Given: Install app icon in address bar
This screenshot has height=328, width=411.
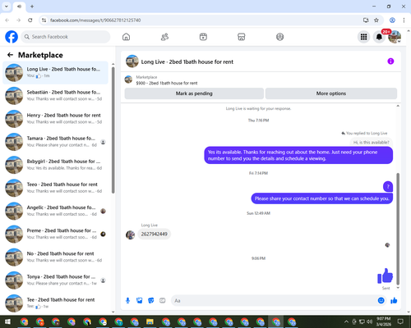Looking at the screenshot, I should click(x=366, y=20).
